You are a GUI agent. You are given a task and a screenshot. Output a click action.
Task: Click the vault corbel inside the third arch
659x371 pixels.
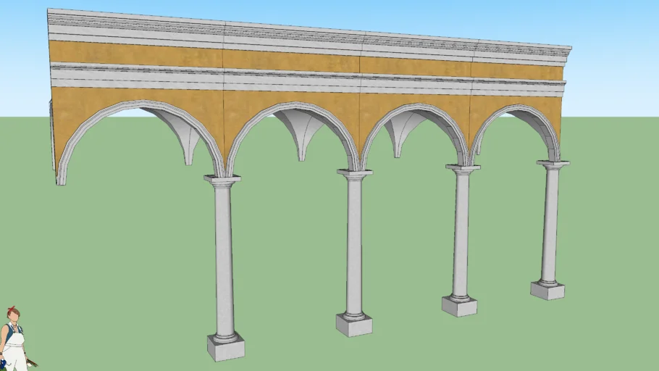pos(397,133)
